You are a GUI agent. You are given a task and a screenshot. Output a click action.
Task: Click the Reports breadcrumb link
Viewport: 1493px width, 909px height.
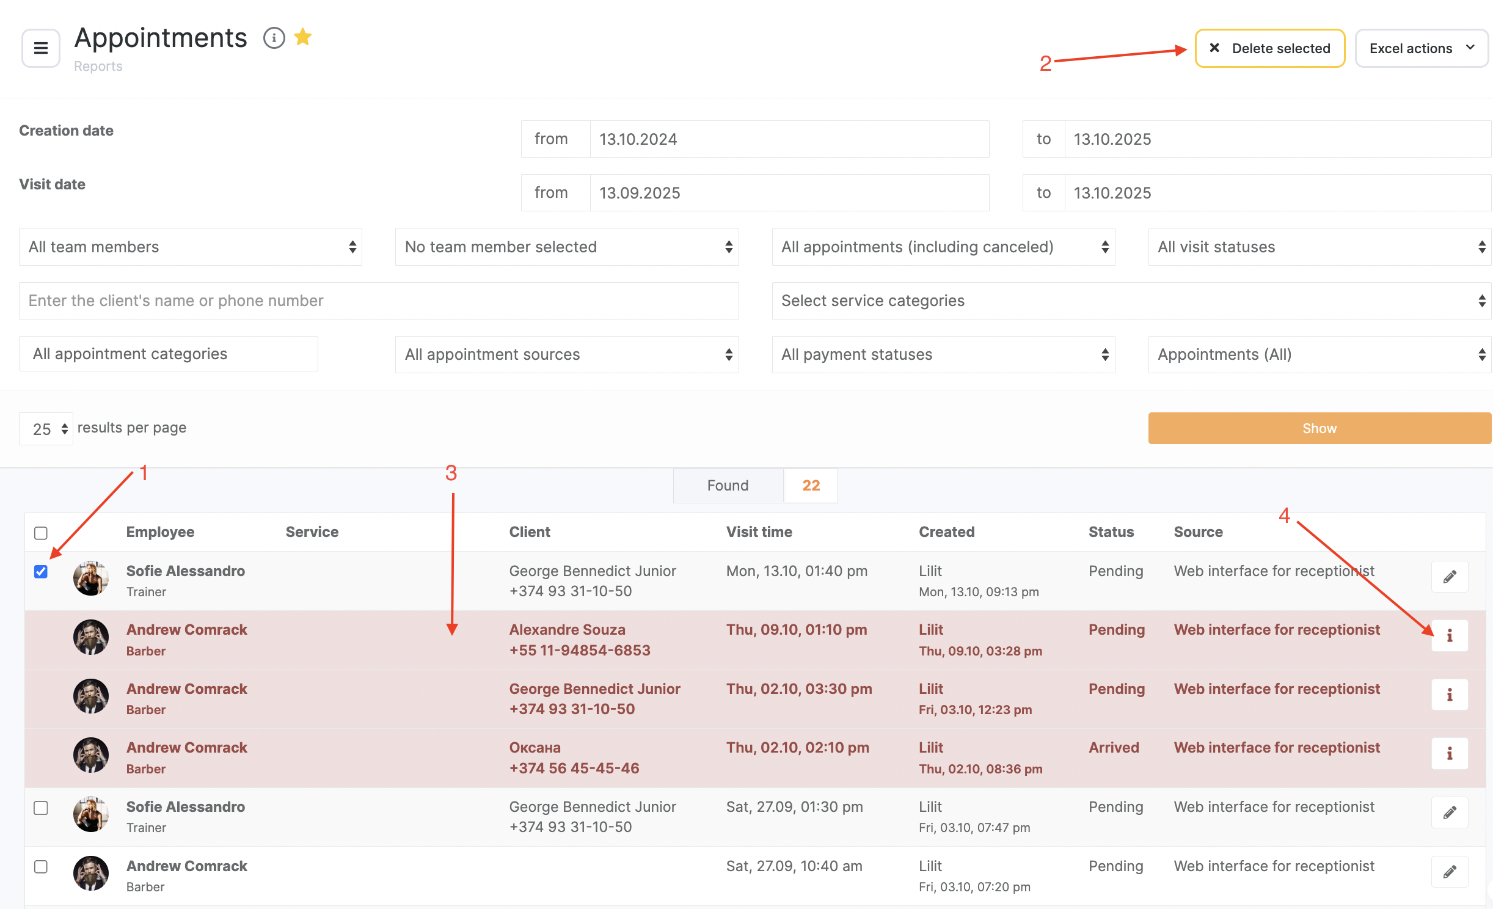[98, 66]
